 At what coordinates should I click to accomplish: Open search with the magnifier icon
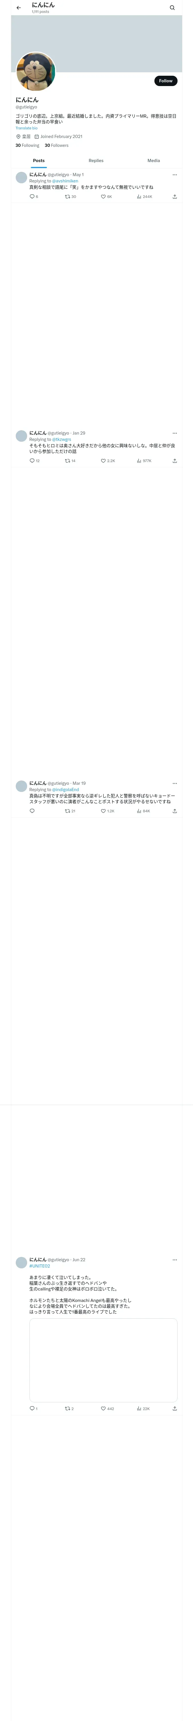[172, 8]
